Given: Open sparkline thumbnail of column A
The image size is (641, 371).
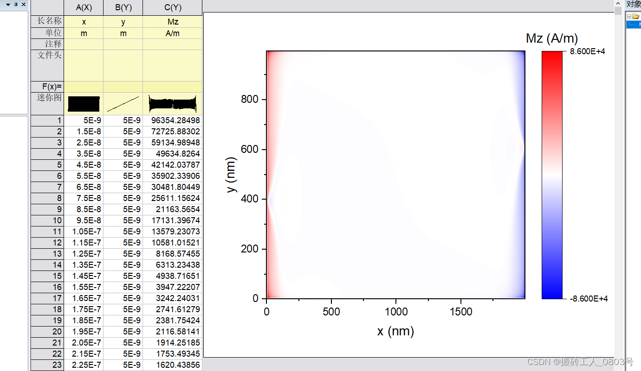Looking at the screenshot, I should click(84, 104).
